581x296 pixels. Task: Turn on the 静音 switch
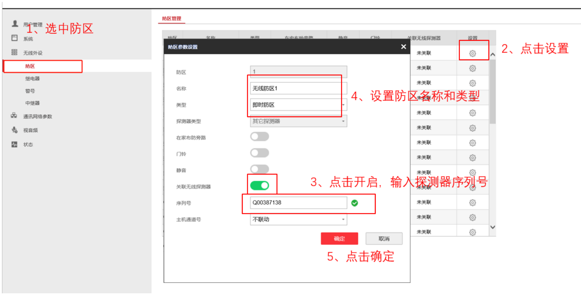pyautogui.click(x=260, y=169)
